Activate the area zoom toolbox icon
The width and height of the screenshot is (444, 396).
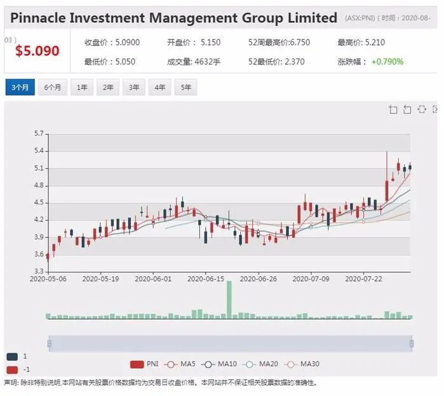393,109
